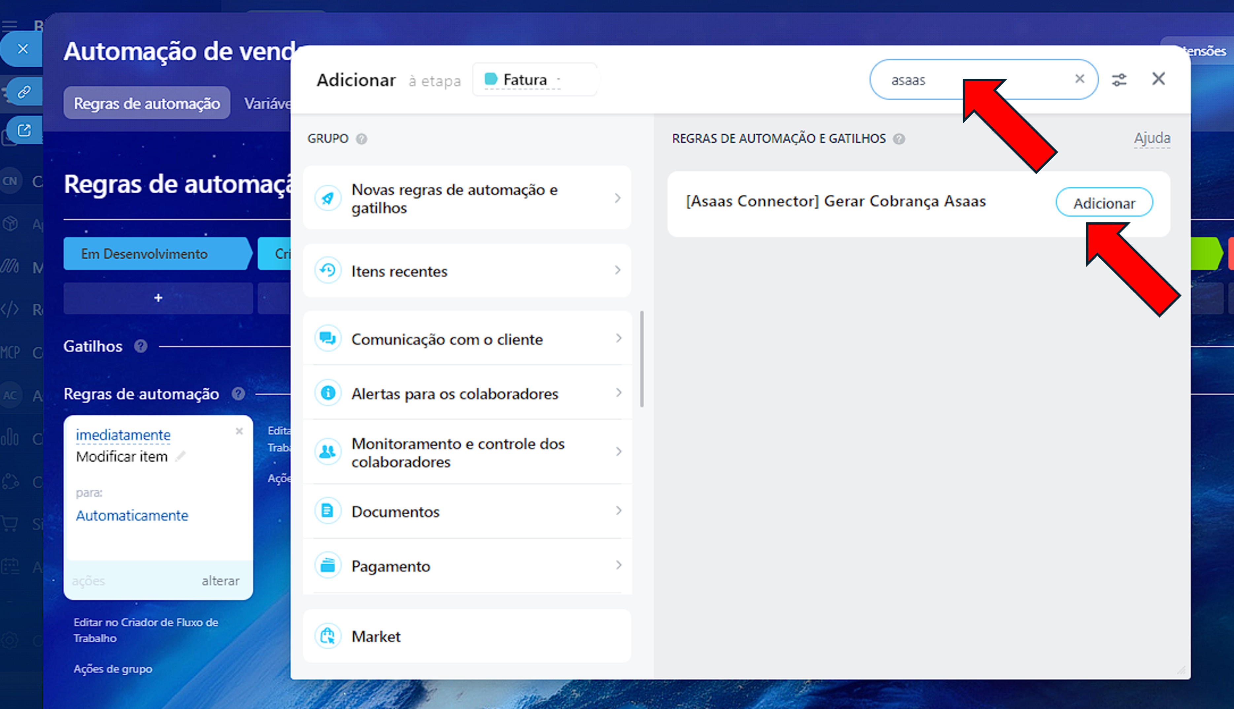Switch to Regras de automação tab

pos(147,103)
